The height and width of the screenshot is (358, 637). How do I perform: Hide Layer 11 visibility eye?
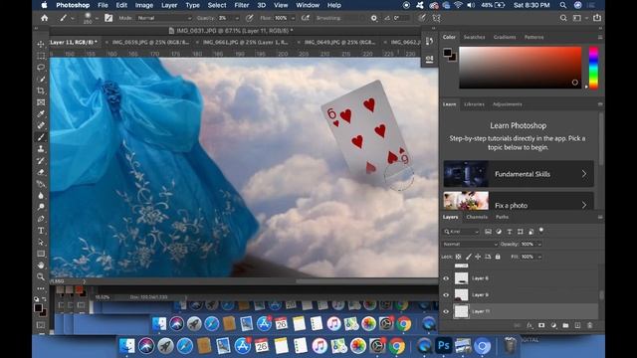[446, 311]
